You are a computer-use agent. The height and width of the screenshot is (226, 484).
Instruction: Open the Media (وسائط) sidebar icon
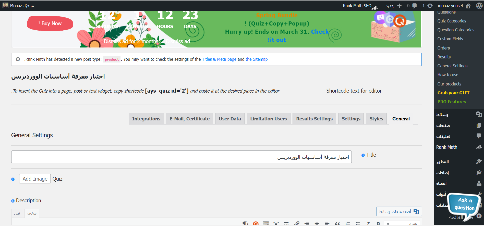(479, 115)
